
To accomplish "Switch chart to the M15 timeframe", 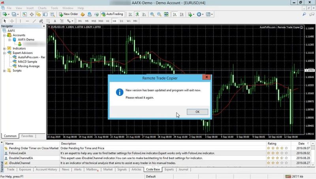I will click(94, 21).
